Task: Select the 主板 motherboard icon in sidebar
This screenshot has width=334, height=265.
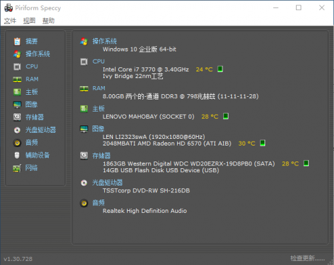Action: [17, 92]
